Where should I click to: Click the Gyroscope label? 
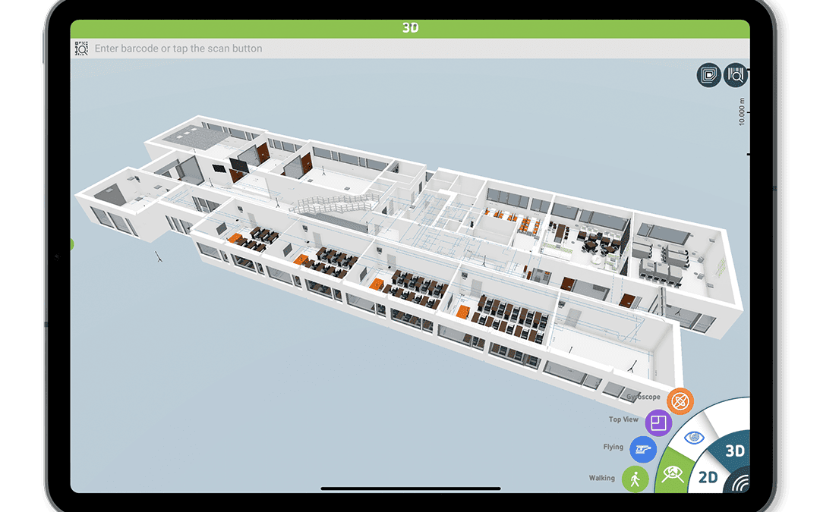(x=643, y=397)
